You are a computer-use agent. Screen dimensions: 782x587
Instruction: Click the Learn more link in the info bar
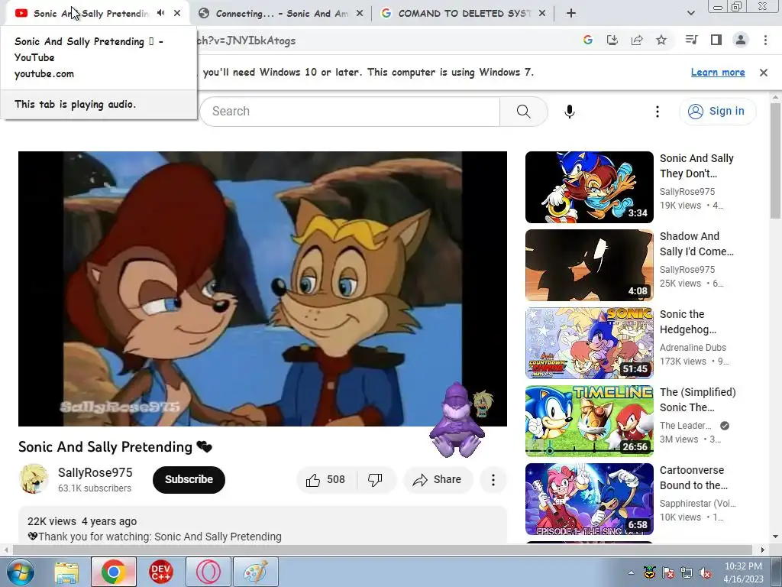(718, 73)
